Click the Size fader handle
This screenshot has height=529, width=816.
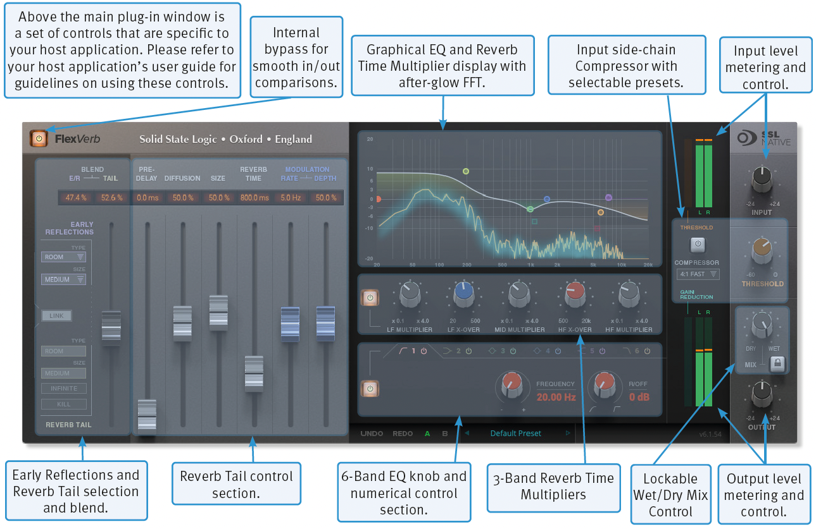[218, 312]
